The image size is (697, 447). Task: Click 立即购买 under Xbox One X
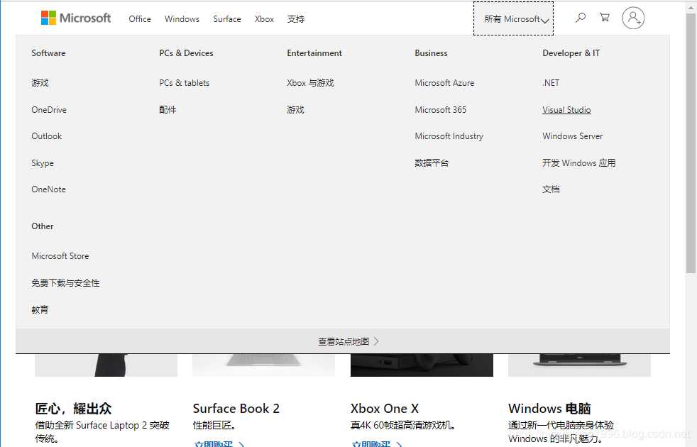376,444
